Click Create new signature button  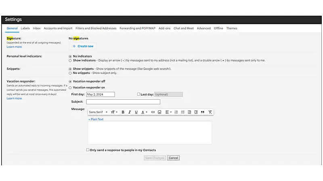pyautogui.click(x=83, y=46)
